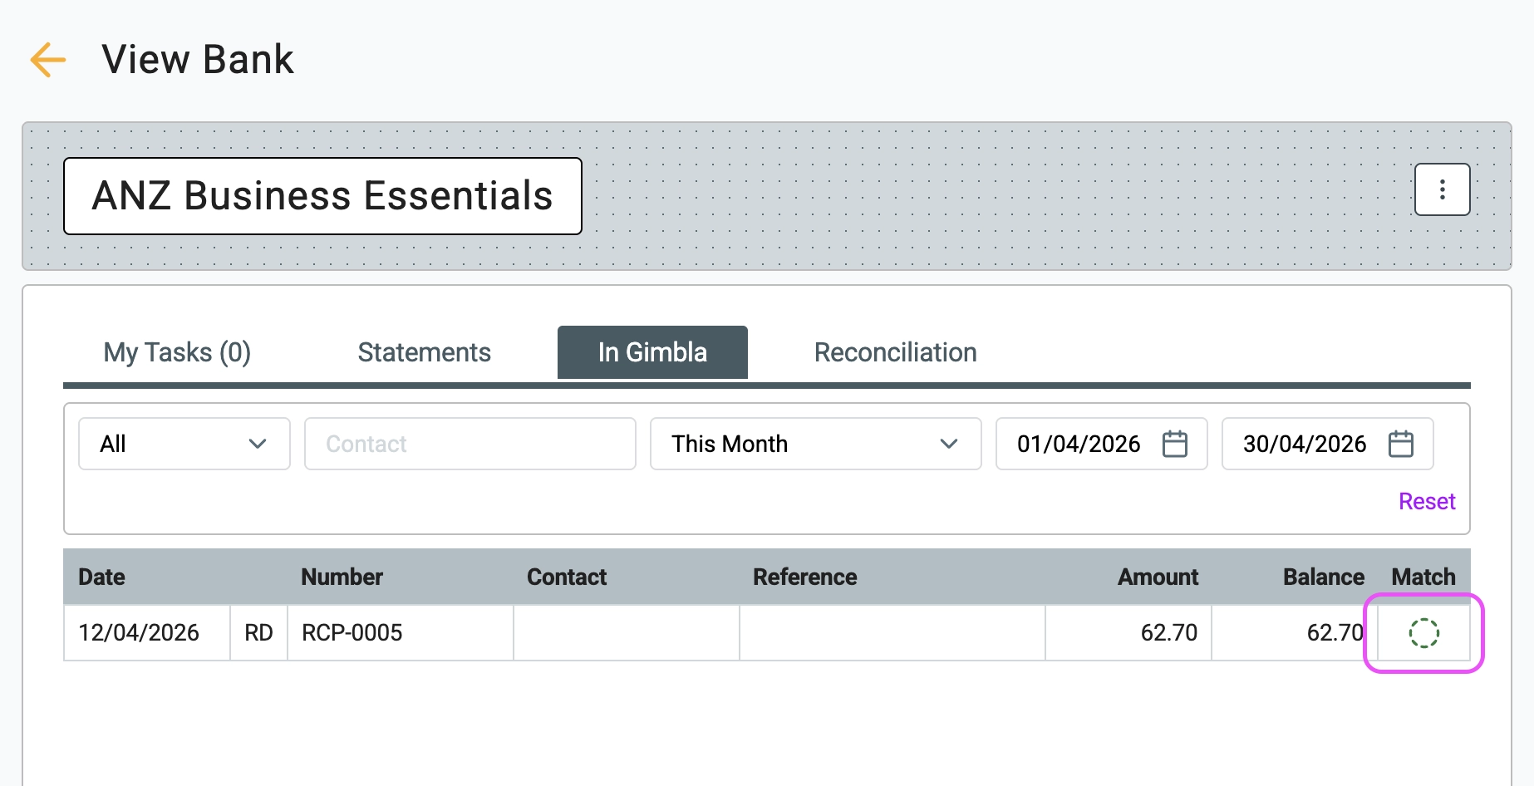Click the ANZ Business Essentials account name
The image size is (1534, 786).
click(x=322, y=196)
